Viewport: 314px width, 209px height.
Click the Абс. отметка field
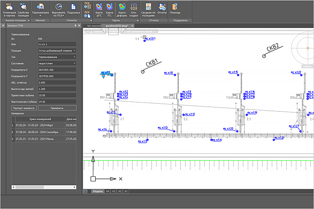[x=57, y=83]
